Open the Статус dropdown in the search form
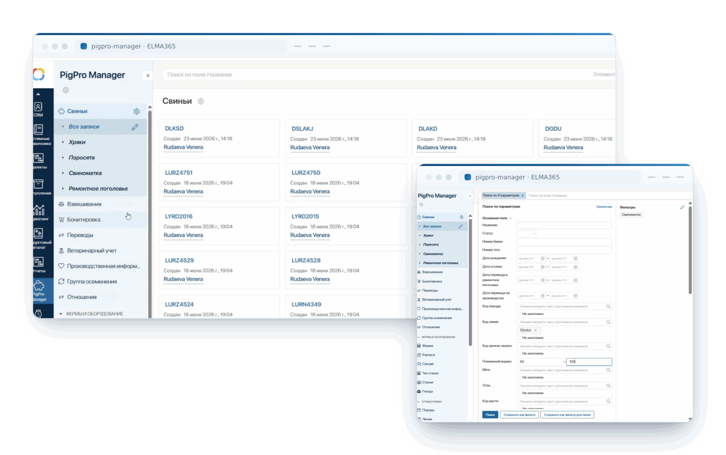The height and width of the screenshot is (455, 726). coord(527,234)
